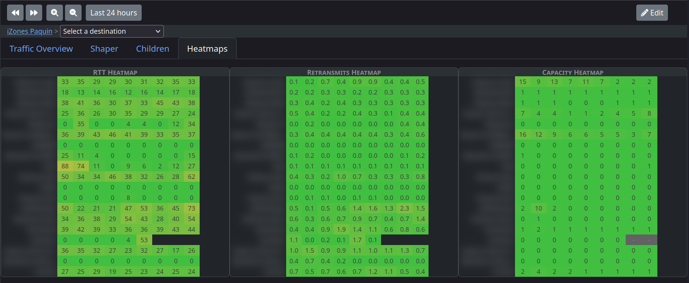Click the fast-forward double-arrow button

click(x=34, y=13)
